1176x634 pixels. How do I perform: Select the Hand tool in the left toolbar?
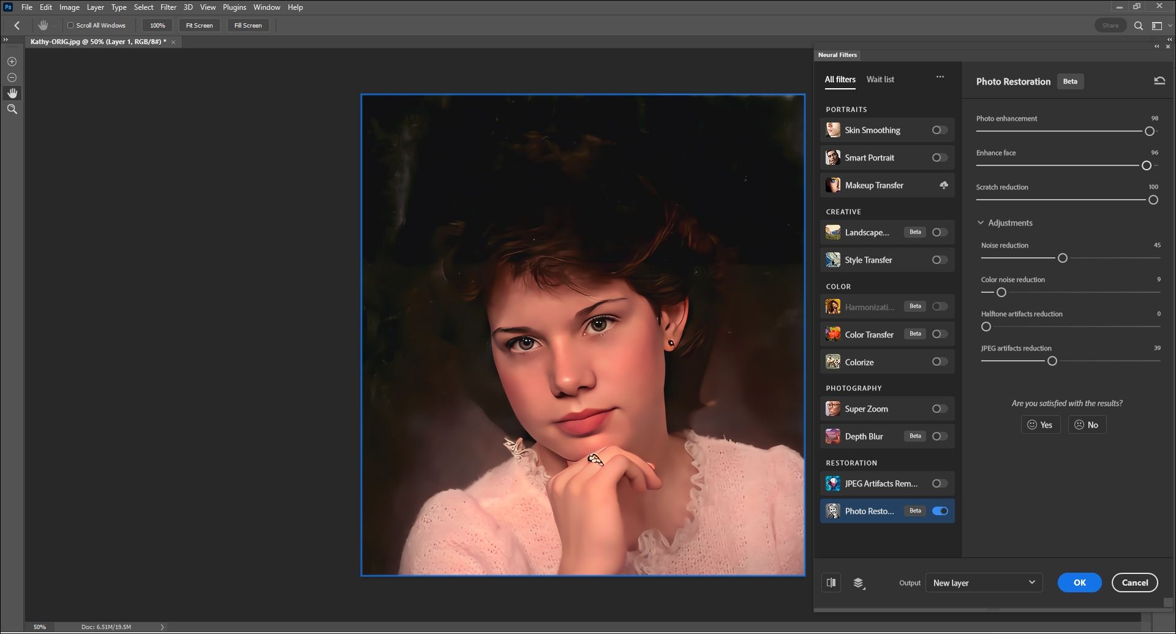(12, 93)
